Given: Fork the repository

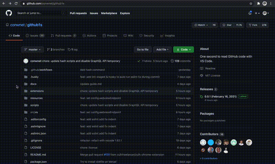Looking at the screenshot, I should (x=253, y=25).
